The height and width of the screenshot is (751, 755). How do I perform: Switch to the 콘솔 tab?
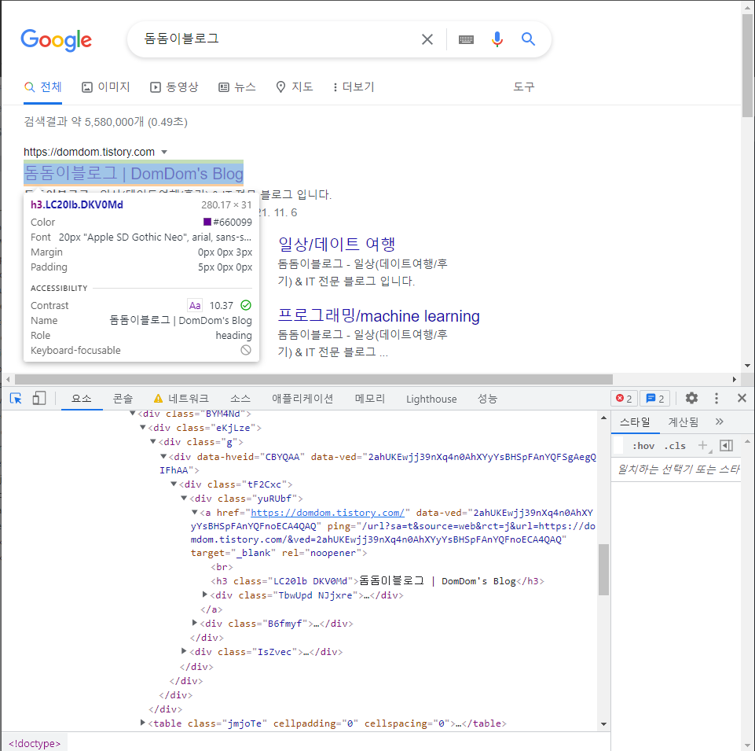click(123, 399)
